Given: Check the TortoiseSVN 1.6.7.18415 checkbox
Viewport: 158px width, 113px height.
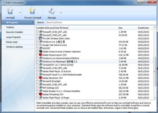Looking at the screenshot, I should (37, 65).
